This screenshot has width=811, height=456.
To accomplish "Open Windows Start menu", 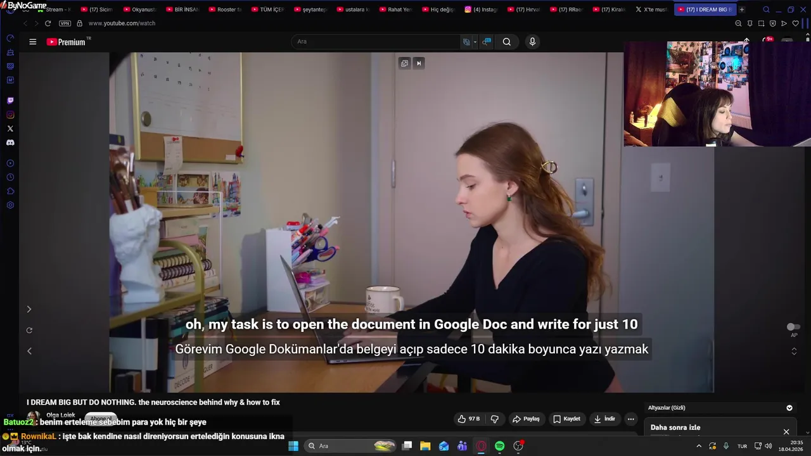I will [293, 446].
